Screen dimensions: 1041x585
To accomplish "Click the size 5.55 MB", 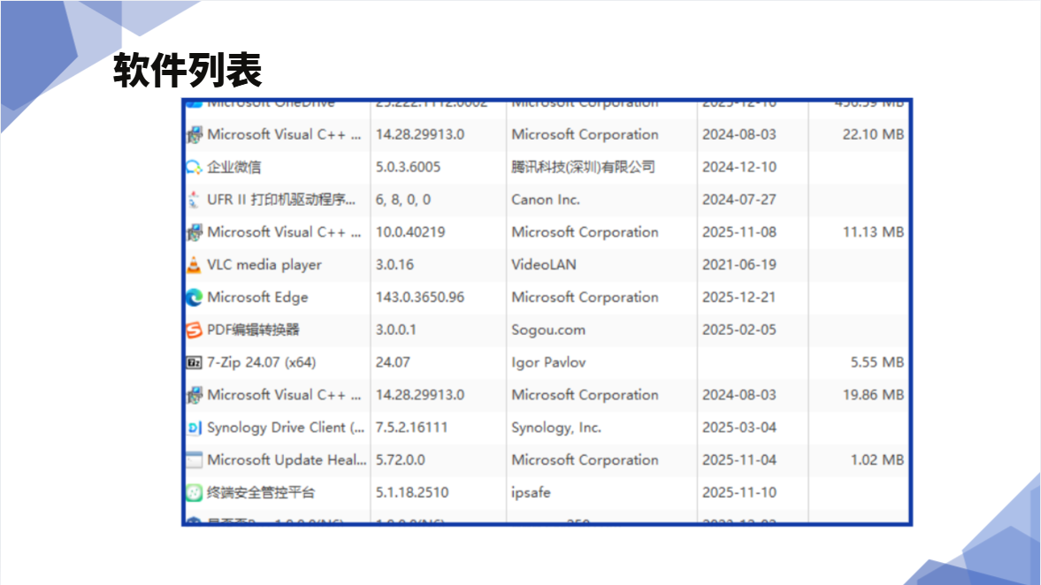I will 877,362.
